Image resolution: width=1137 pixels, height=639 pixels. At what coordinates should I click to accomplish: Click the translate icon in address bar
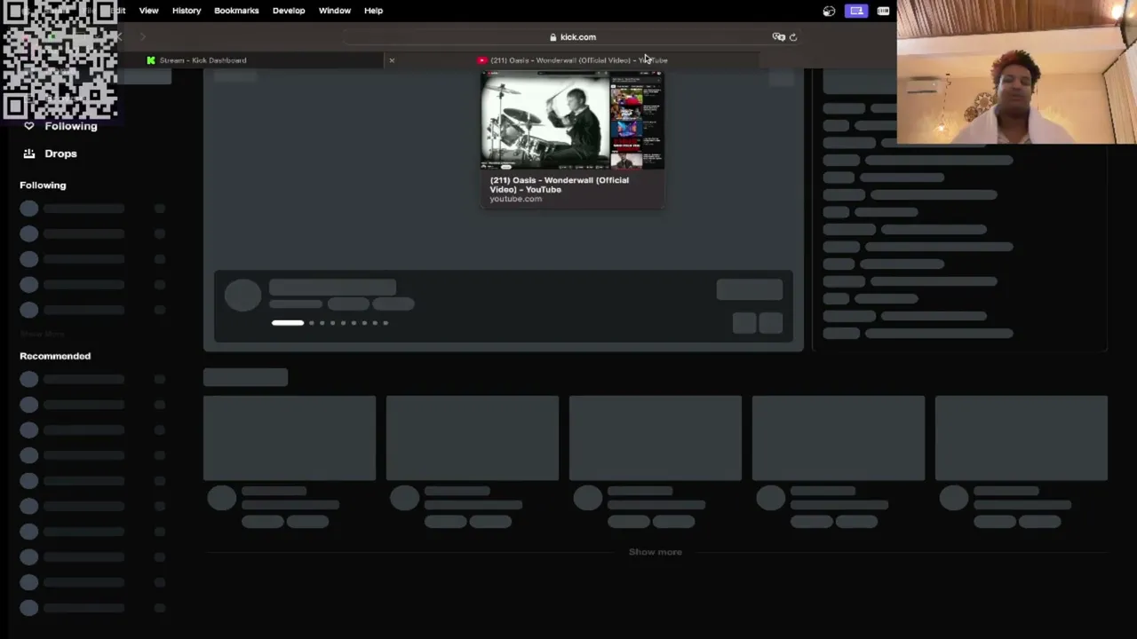tap(778, 37)
